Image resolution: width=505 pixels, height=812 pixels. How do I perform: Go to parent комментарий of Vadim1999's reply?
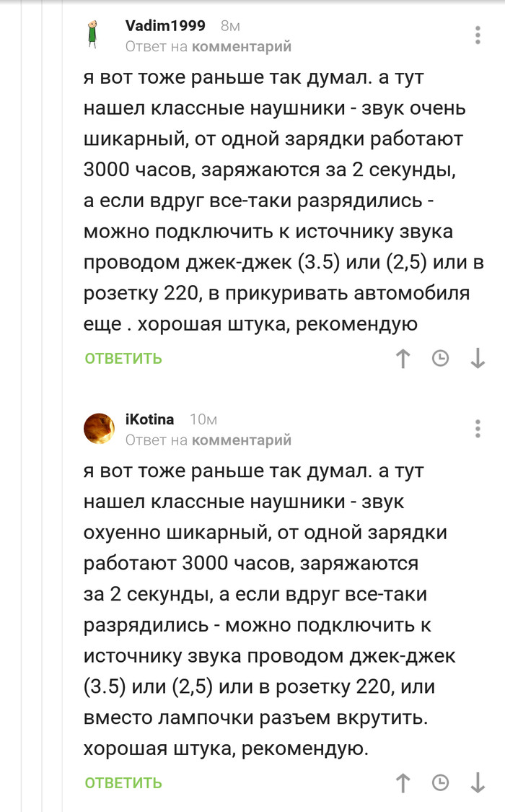241,47
